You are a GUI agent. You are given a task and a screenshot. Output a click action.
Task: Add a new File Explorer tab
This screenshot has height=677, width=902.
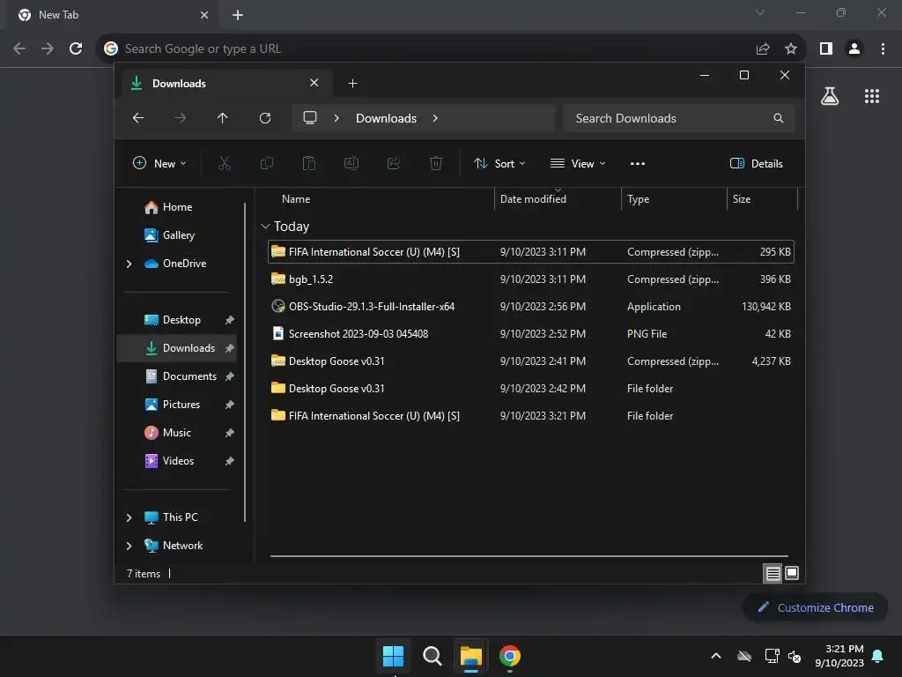pyautogui.click(x=352, y=84)
